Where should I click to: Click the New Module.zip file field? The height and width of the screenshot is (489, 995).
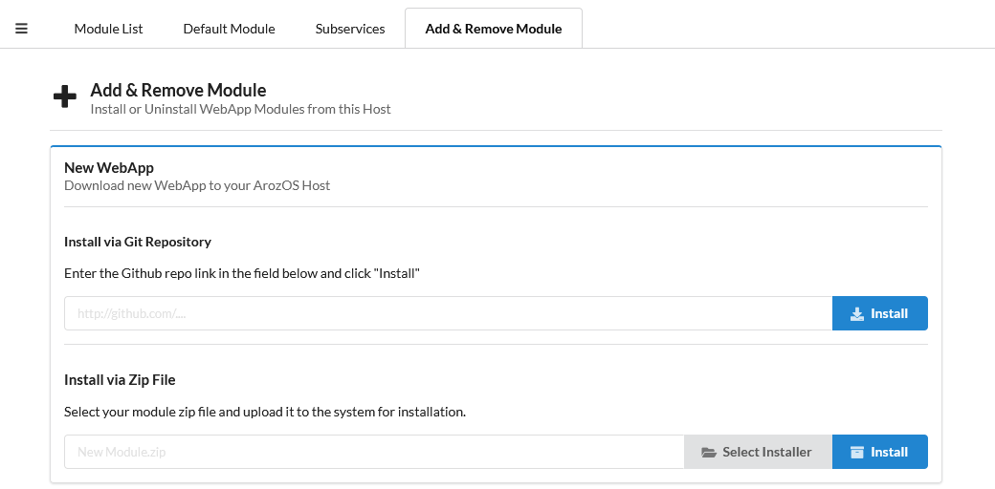[x=374, y=452]
